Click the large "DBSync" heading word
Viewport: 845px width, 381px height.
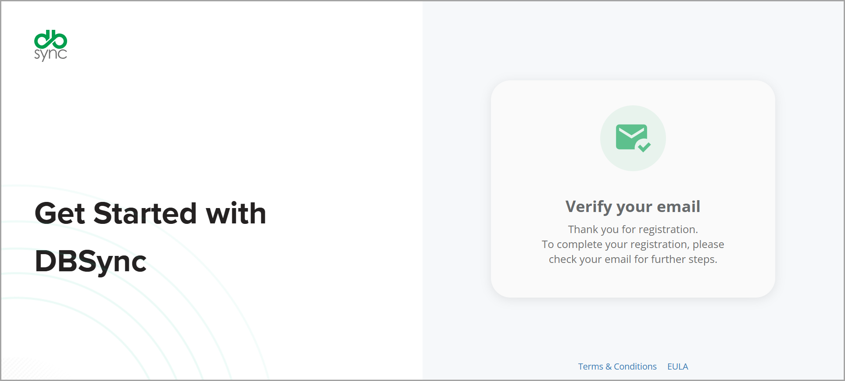(x=90, y=262)
